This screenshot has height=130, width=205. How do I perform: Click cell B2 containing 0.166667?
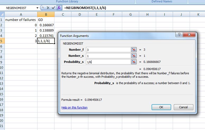(x=46, y=25)
